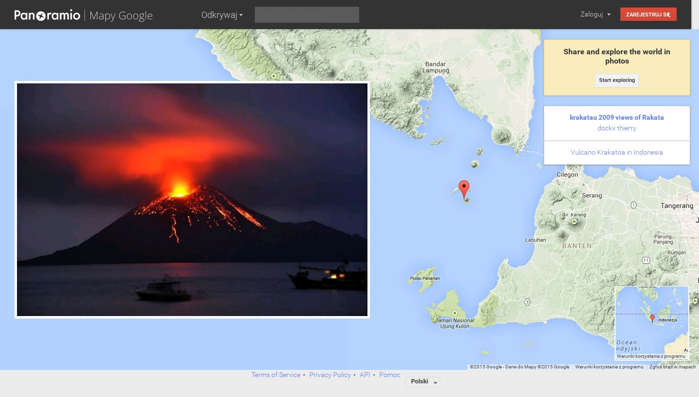
Task: Click the red map pin marker
Action: pos(464,190)
